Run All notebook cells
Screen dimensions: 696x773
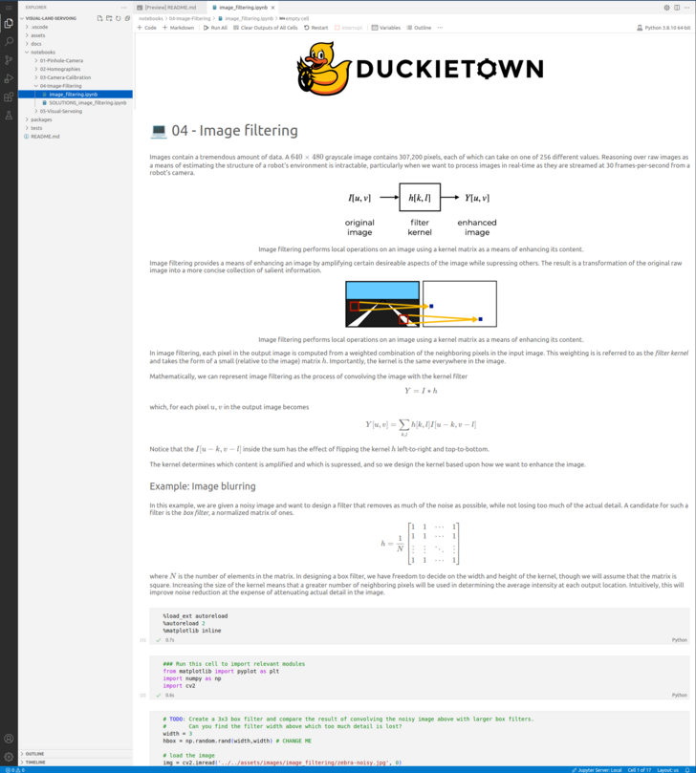[x=215, y=28]
